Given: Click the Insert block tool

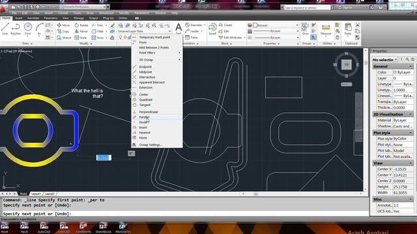Looking at the screenshot, I should (212, 29).
